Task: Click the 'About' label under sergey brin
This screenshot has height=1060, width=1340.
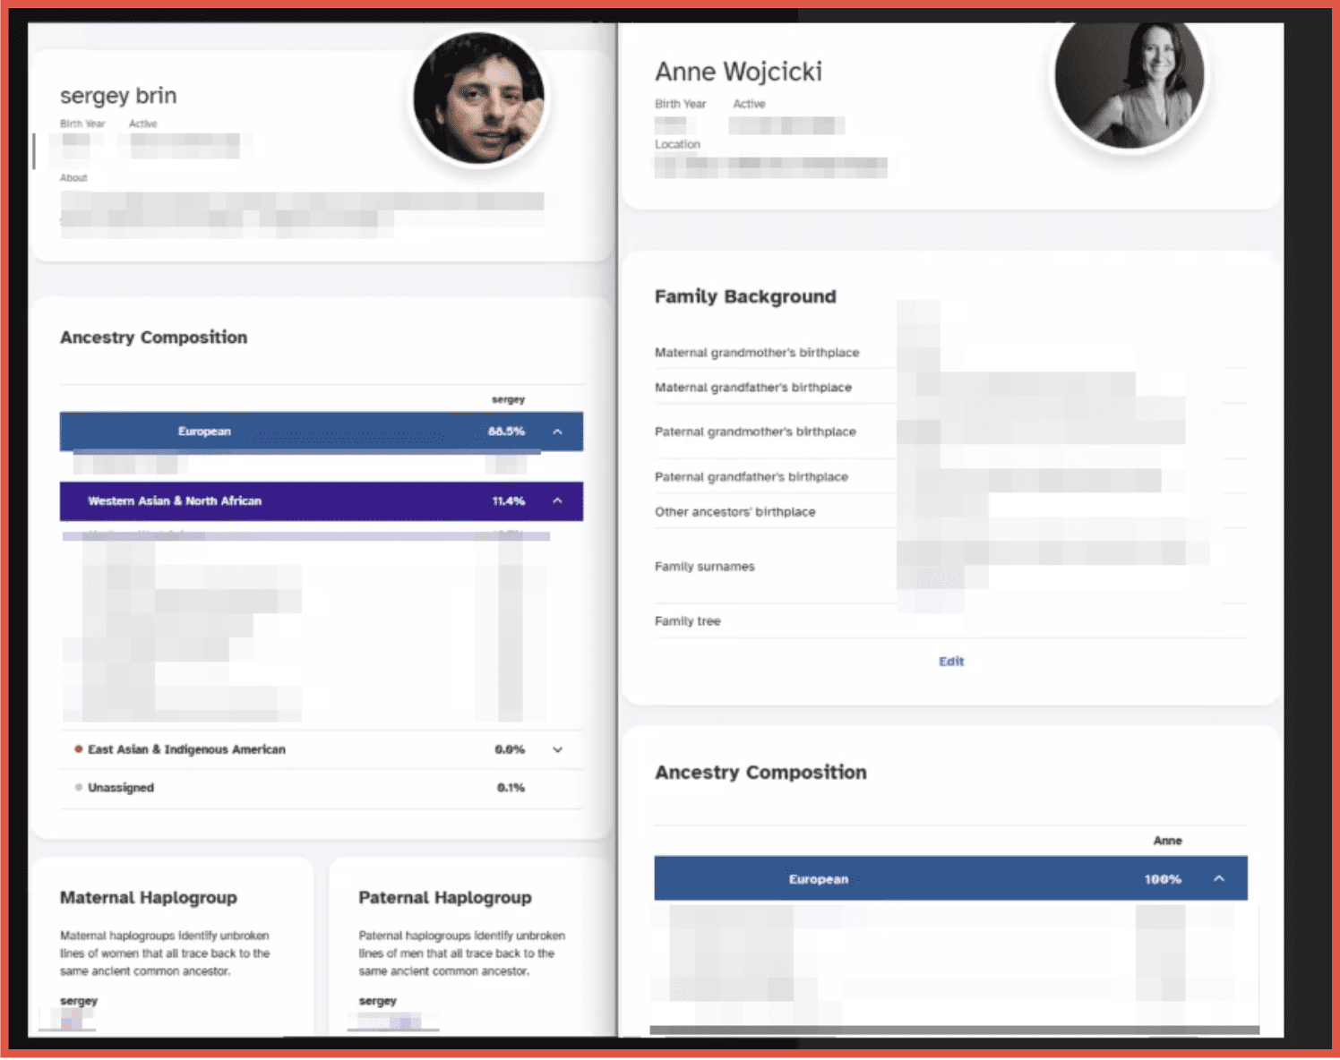Action: (x=73, y=178)
